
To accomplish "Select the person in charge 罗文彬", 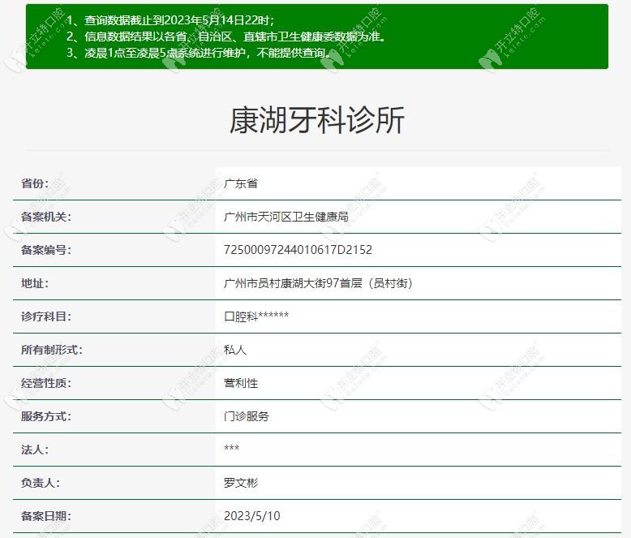I will (241, 483).
